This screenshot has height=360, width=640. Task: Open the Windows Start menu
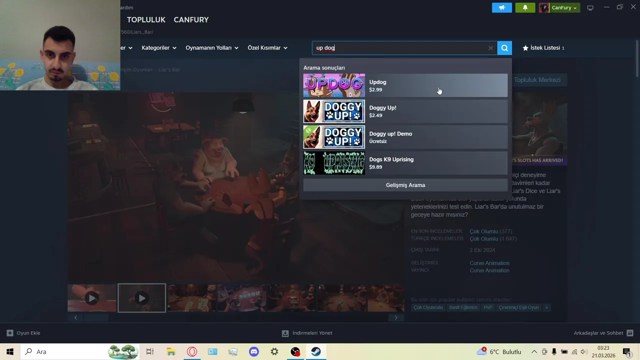pyautogui.click(x=10, y=351)
